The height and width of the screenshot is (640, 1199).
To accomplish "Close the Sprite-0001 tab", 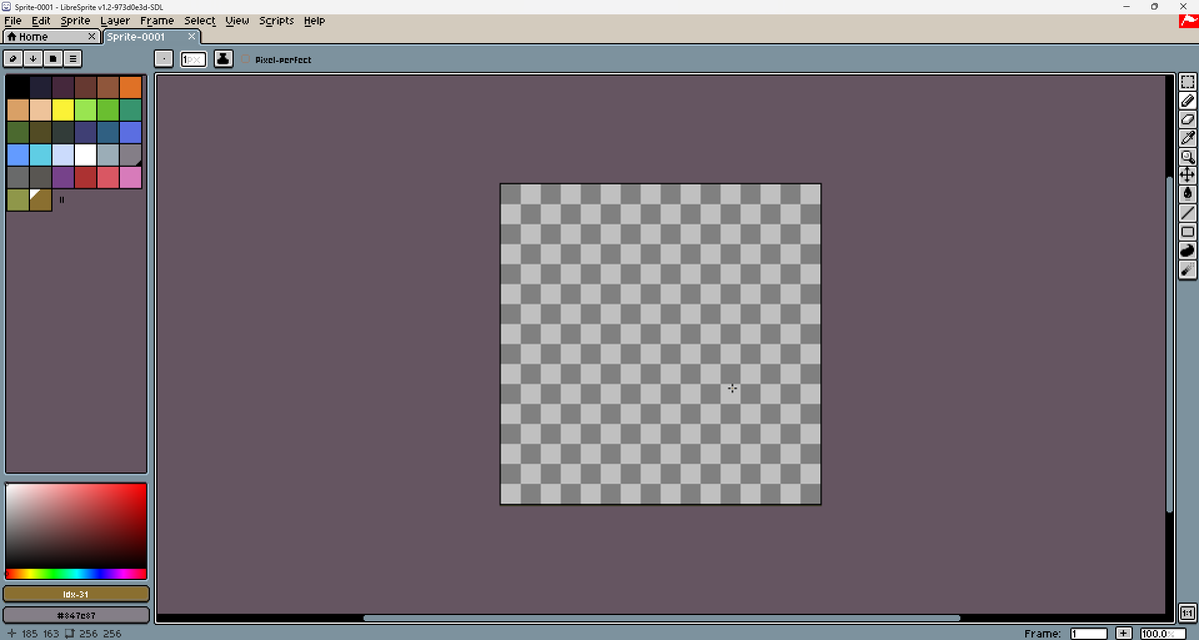I will pyautogui.click(x=192, y=37).
